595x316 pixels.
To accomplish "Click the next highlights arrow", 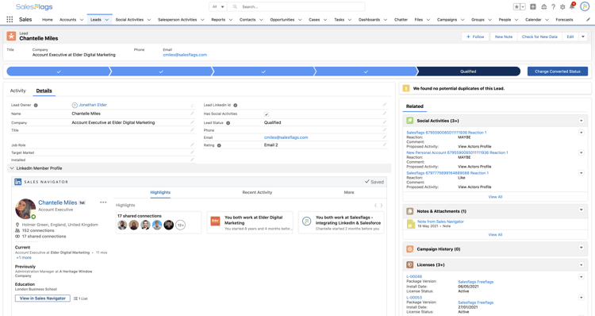I will 382,206.
